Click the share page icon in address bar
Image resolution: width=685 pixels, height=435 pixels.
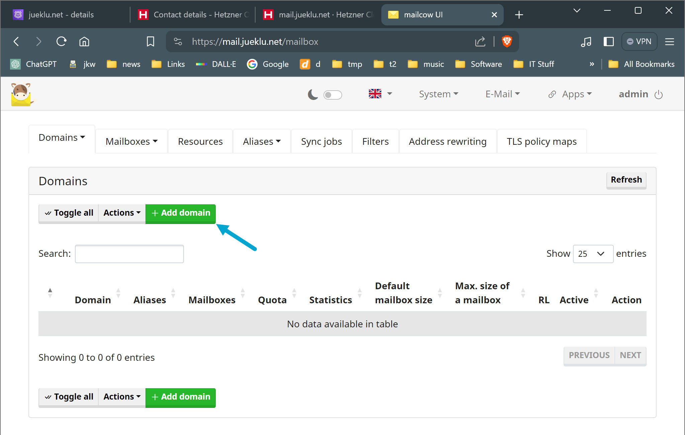click(x=480, y=41)
